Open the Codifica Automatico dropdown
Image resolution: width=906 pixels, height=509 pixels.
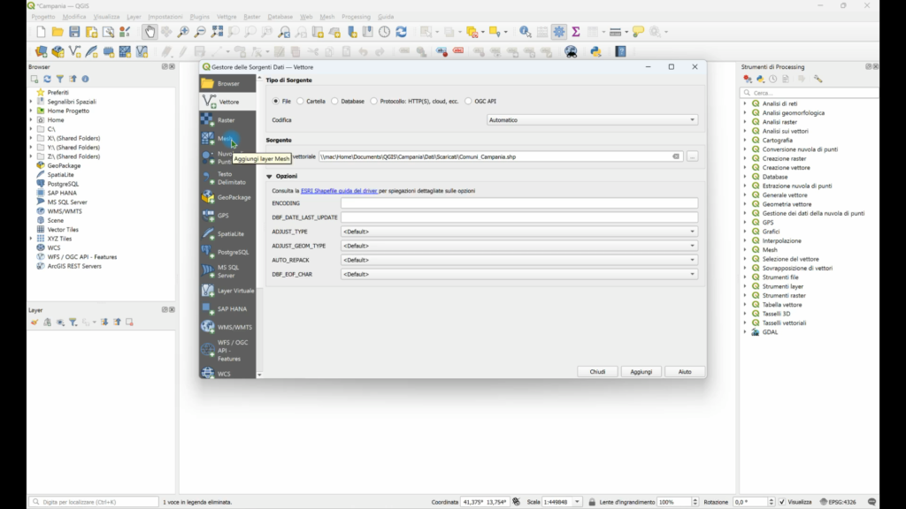tap(592, 120)
